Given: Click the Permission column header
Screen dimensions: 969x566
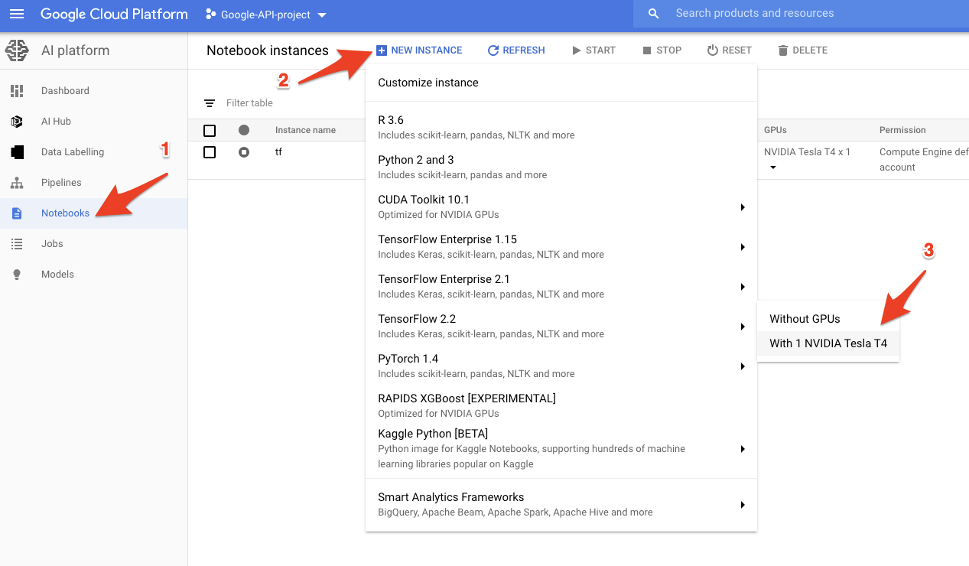Looking at the screenshot, I should (x=902, y=130).
